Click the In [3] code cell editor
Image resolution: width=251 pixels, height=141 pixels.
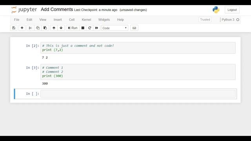tap(138, 72)
